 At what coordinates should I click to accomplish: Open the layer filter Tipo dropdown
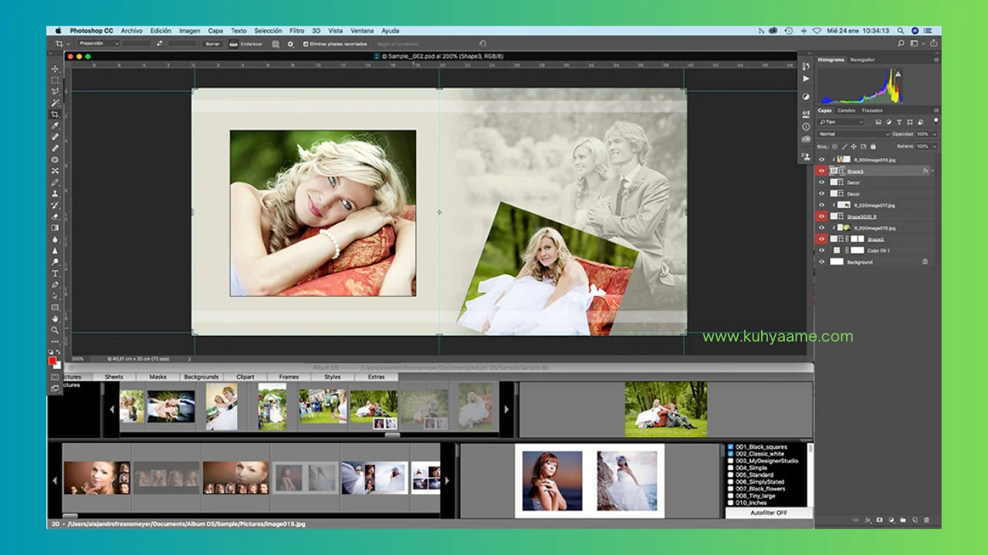841,122
